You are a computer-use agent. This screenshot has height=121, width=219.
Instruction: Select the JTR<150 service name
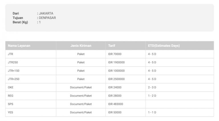point(13,71)
